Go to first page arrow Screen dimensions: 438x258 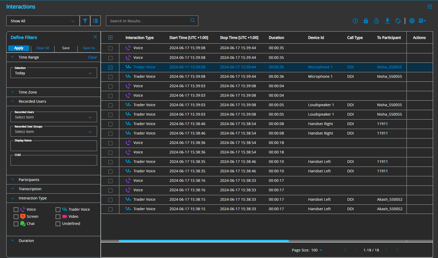pos(345,250)
